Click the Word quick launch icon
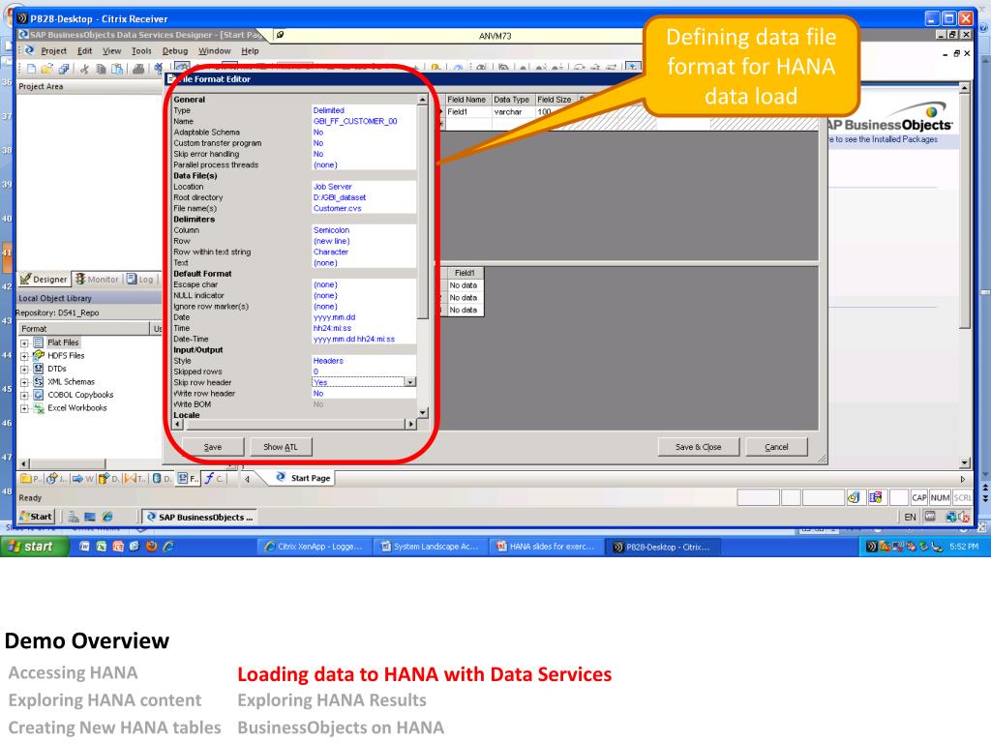Image resolution: width=991 pixels, height=743 pixels. tap(84, 547)
